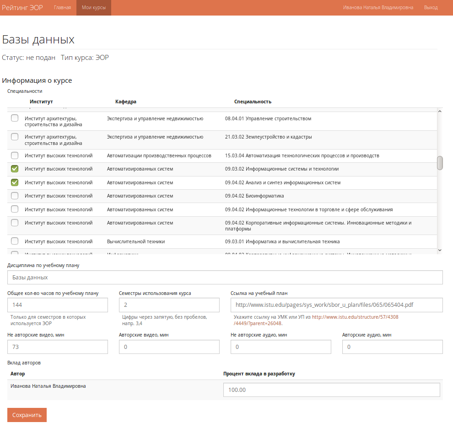This screenshot has width=453, height=428.
Task: Focus the Дисциплина по учебному плану field
Action: pyautogui.click(x=225, y=277)
